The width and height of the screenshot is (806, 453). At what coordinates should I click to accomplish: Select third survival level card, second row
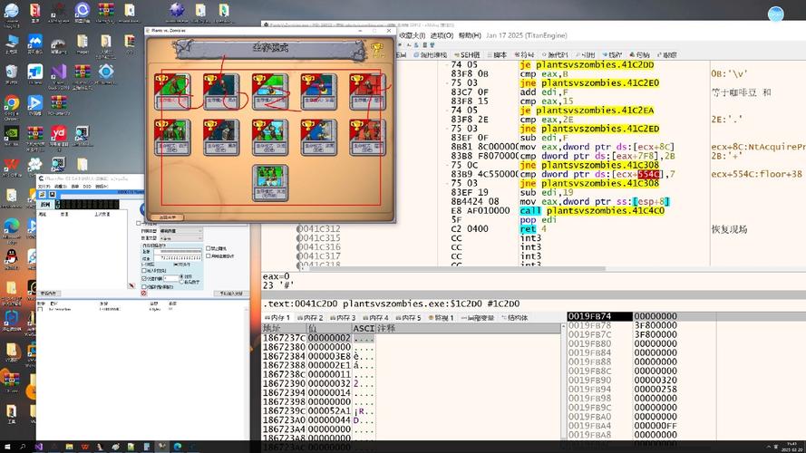[x=270, y=137]
